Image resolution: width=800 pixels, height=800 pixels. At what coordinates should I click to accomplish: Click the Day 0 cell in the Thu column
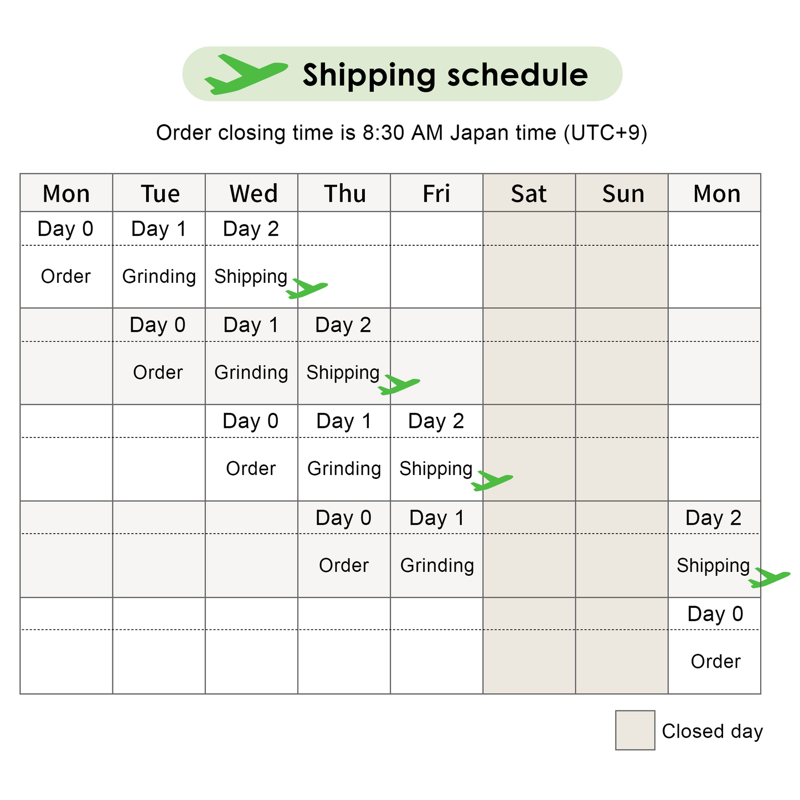point(343,518)
